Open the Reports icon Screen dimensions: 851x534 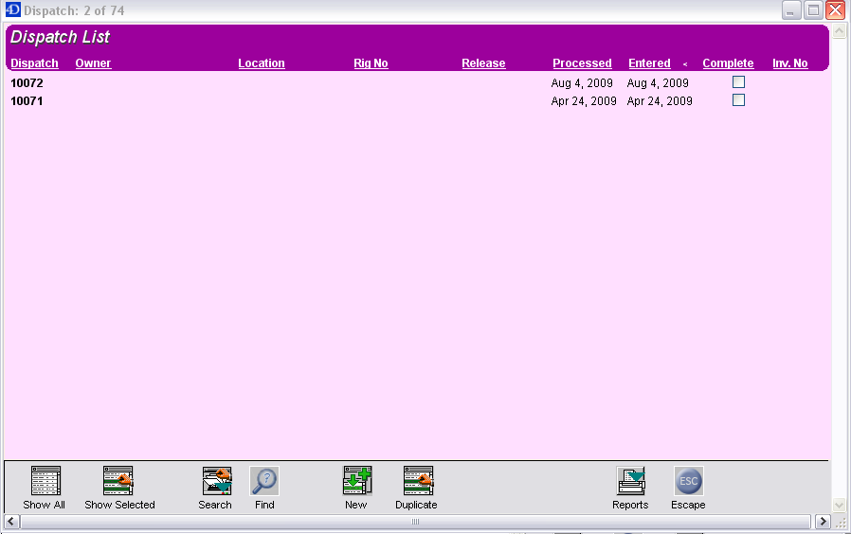(x=630, y=481)
